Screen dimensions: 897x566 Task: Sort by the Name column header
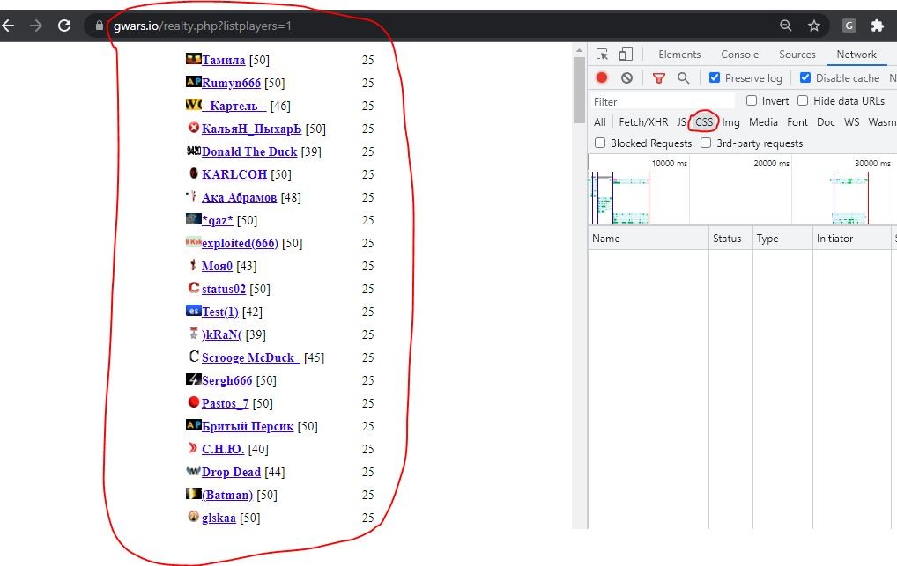tap(649, 238)
